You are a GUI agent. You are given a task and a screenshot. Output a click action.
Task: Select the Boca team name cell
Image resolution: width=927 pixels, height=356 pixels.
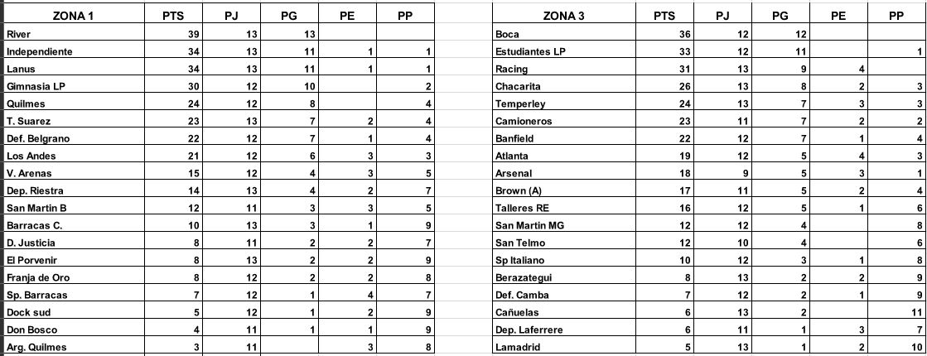(565, 34)
